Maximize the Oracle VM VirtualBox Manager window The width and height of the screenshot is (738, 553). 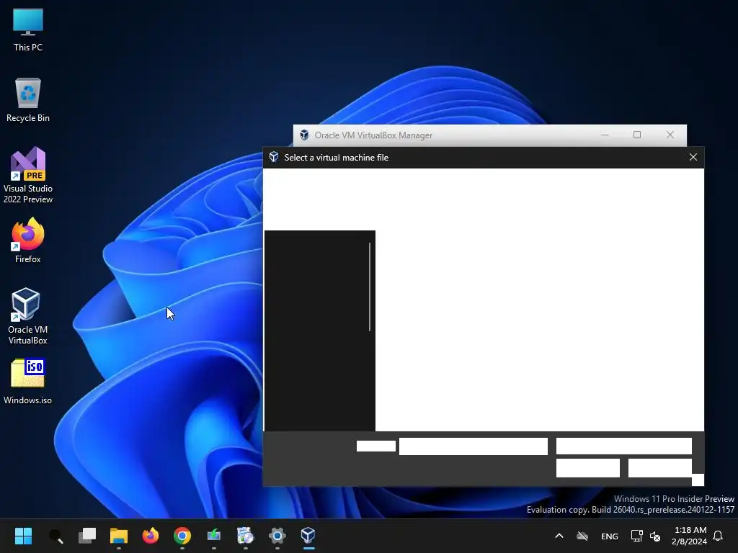coord(637,135)
